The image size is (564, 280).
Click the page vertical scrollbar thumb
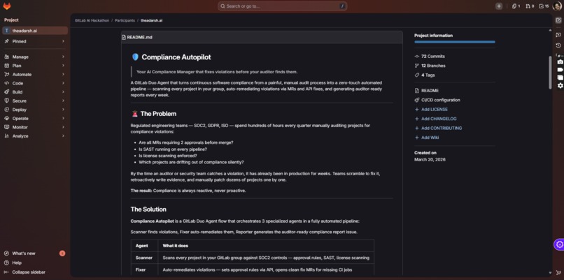[x=550, y=73]
